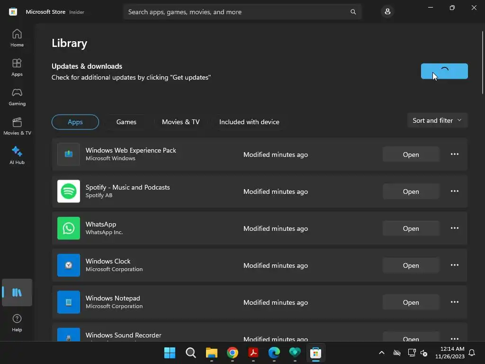Image resolution: width=485 pixels, height=364 pixels.
Task: Click the Spotify app icon
Action: coord(69,191)
